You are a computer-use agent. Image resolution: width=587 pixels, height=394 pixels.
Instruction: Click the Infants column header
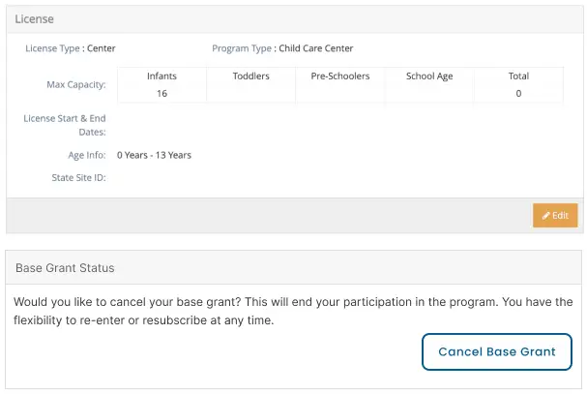pyautogui.click(x=161, y=76)
